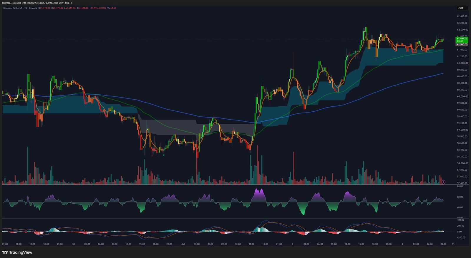The width and height of the screenshot is (471, 258).
Task: Click the 57,600.00 price scale label
Action: (x=462, y=177)
